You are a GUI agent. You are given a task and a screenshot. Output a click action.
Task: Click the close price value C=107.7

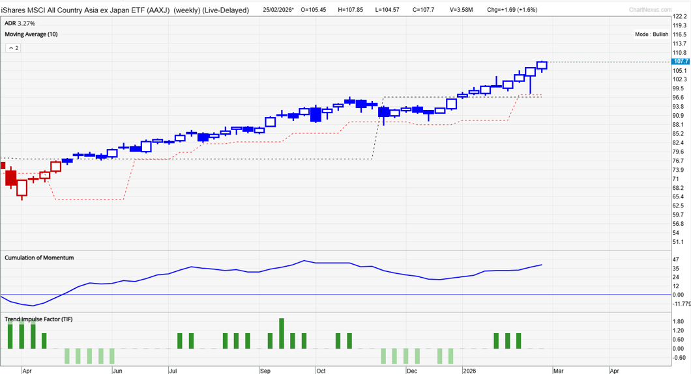point(424,10)
